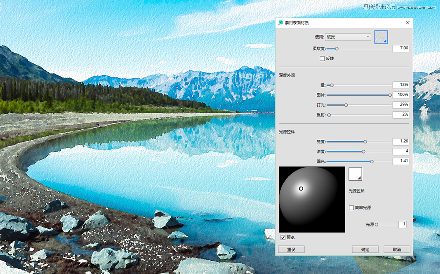Viewport: 440px width, 274px height.
Task: Click the 重设 button
Action: click(291, 249)
